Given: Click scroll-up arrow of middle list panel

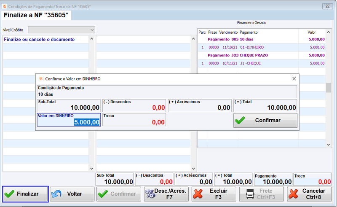Looking at the screenshot, I should 193,39.
